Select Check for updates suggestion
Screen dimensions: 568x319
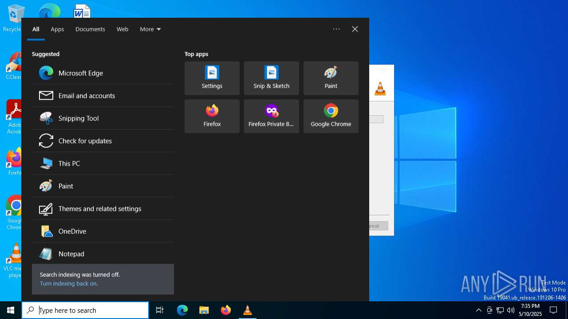103,141
